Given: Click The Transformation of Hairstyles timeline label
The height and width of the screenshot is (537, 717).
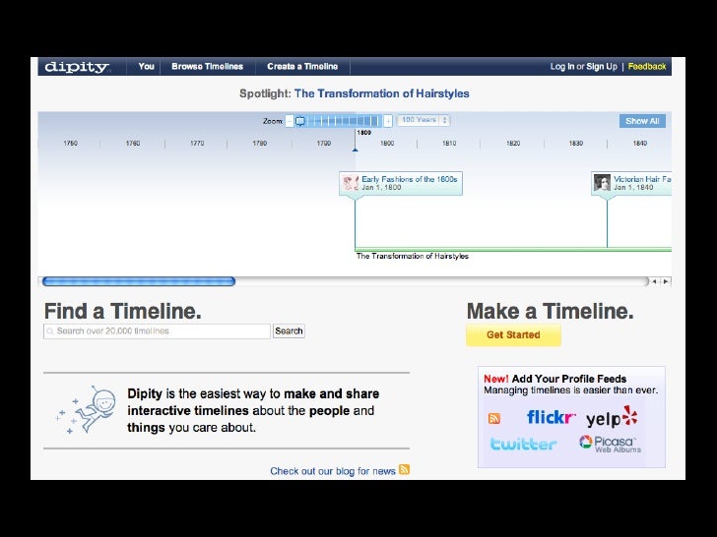Looking at the screenshot, I should (412, 256).
